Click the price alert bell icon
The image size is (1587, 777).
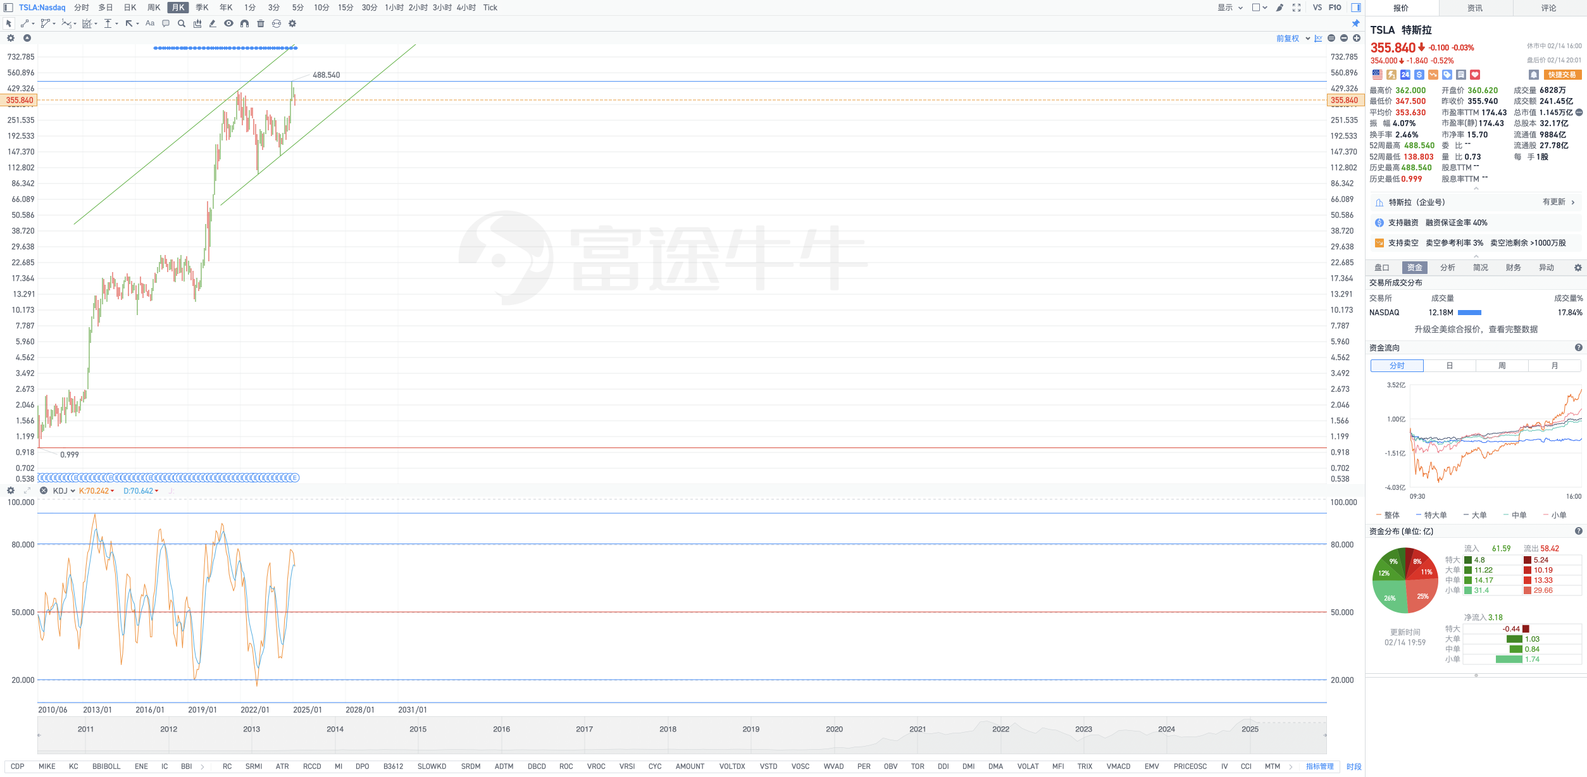[x=1534, y=75]
